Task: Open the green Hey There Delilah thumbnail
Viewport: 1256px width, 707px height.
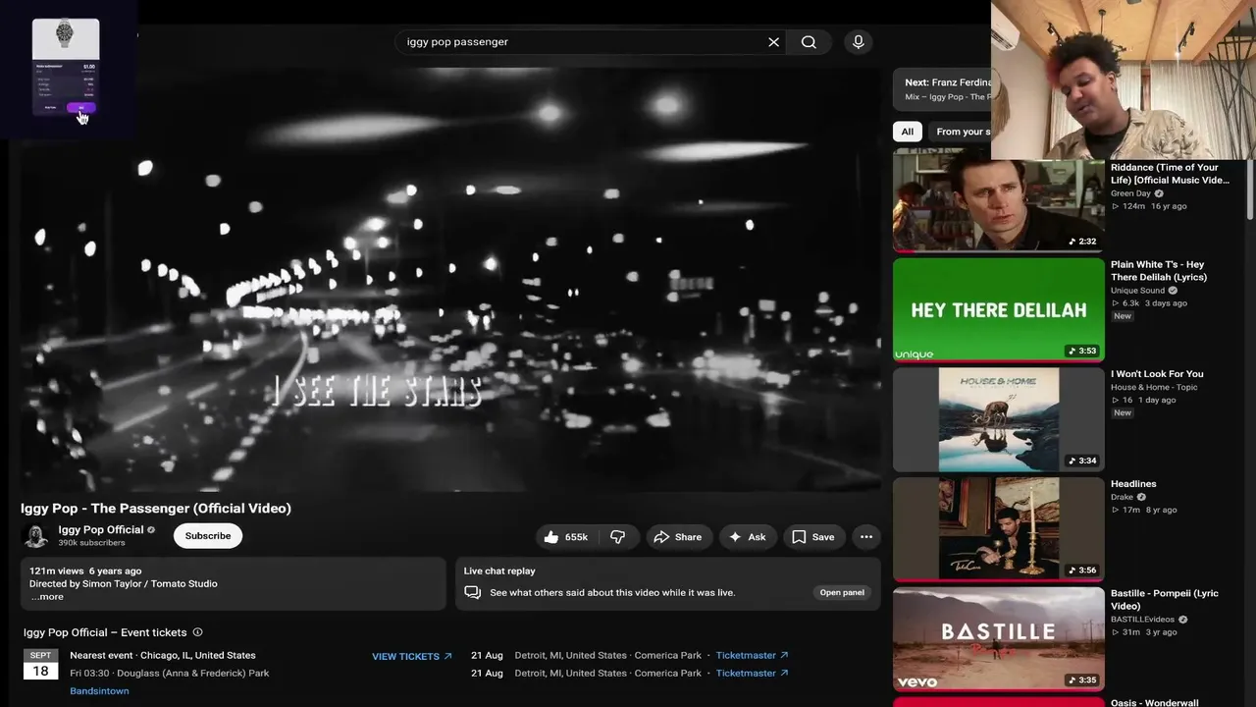Action: click(x=998, y=310)
